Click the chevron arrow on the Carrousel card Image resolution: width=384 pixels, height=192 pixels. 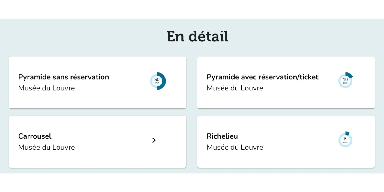click(154, 140)
